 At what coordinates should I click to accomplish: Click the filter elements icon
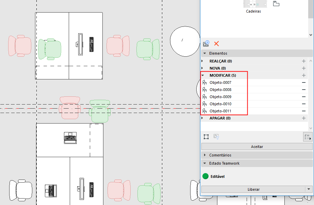click(x=216, y=137)
